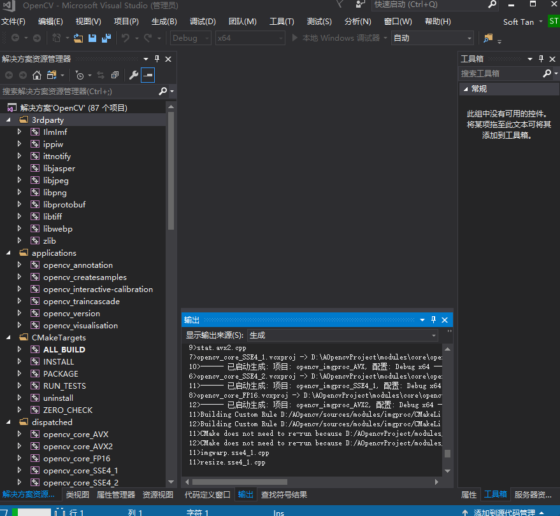
Task: Switch to the 查找符号结果 tab
Action: coord(284,494)
